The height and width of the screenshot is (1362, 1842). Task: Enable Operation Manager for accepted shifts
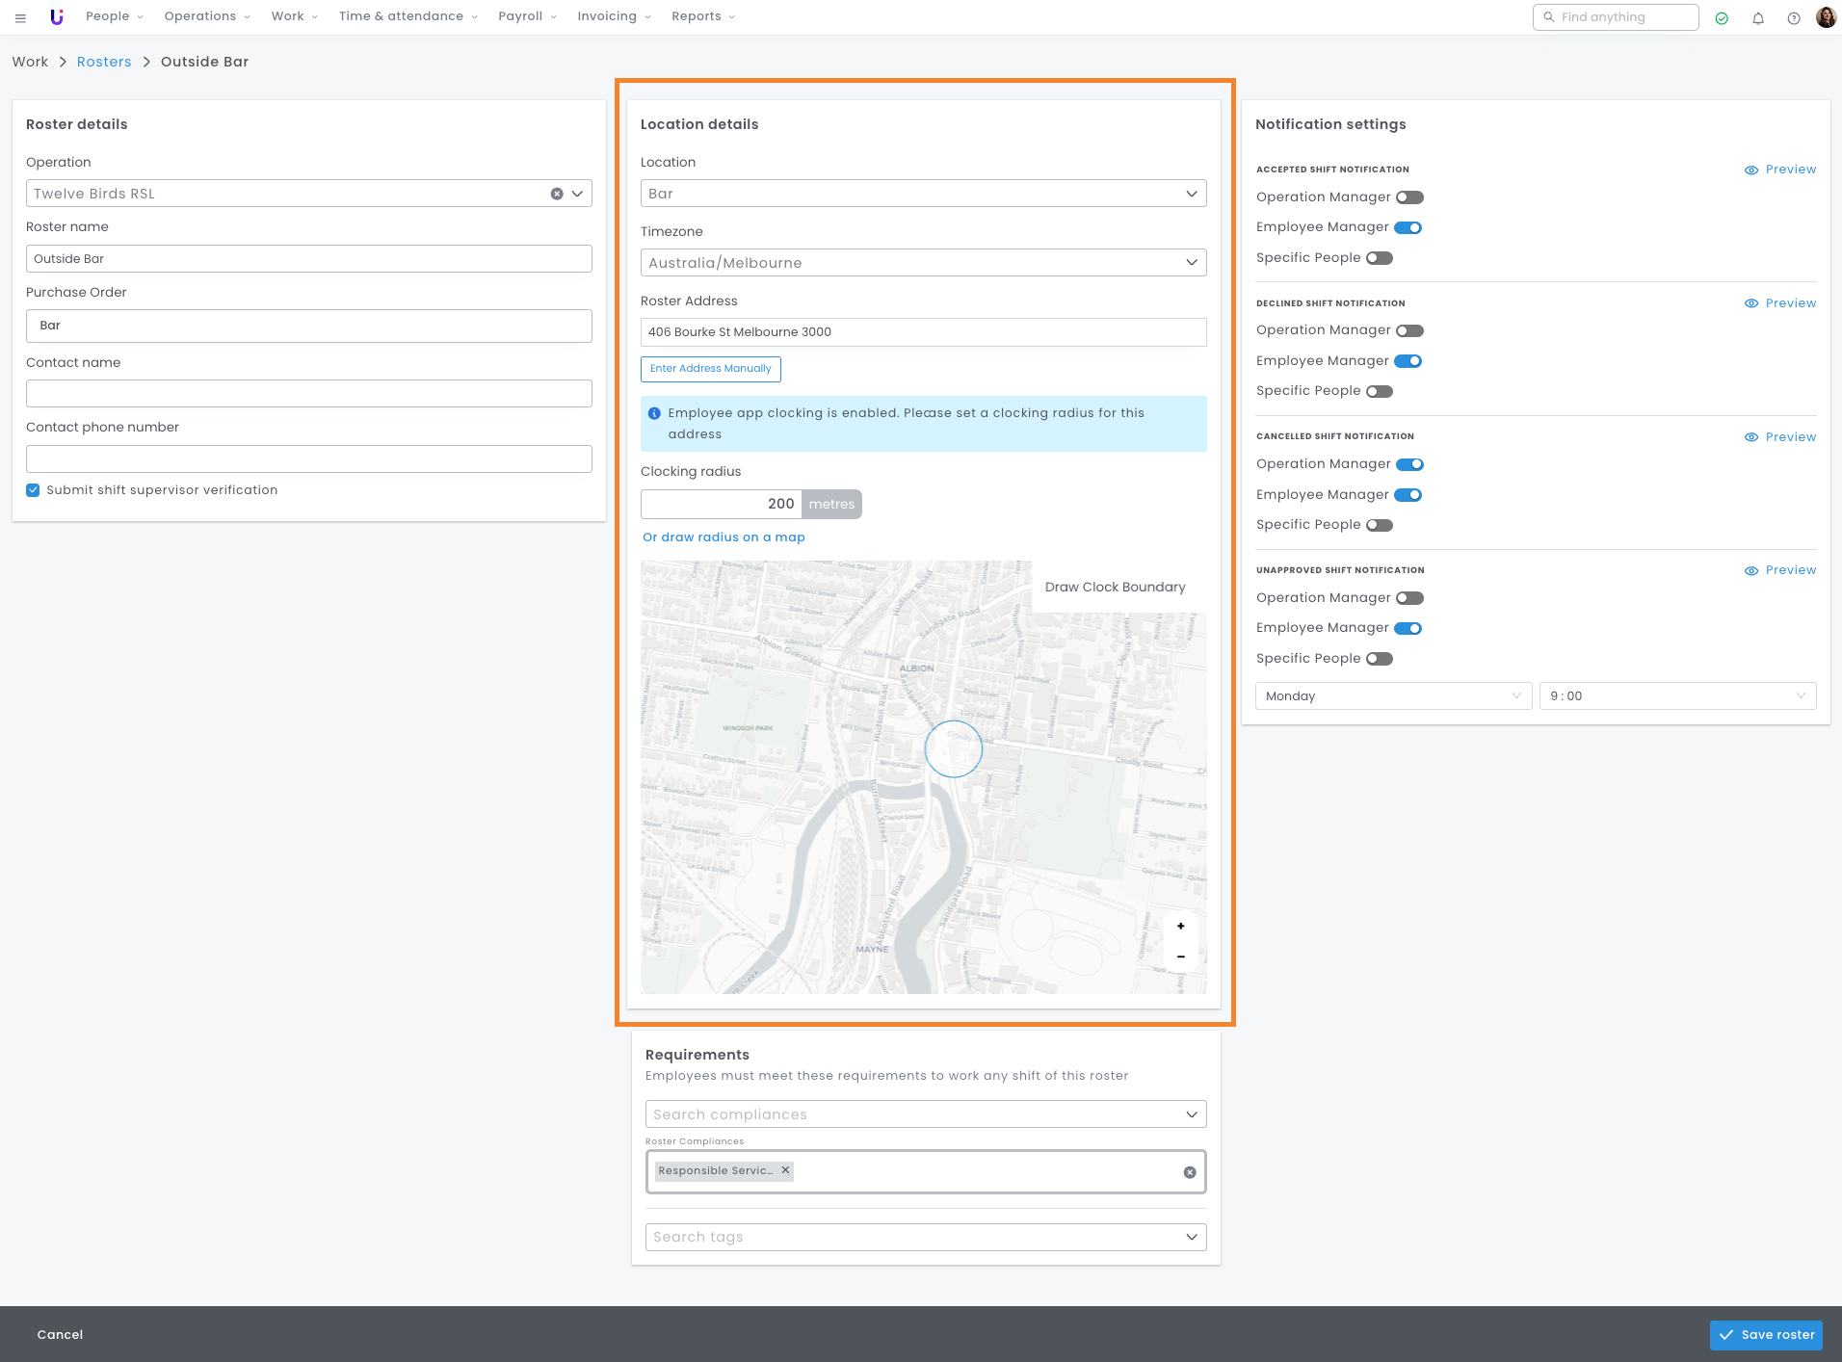(x=1409, y=197)
